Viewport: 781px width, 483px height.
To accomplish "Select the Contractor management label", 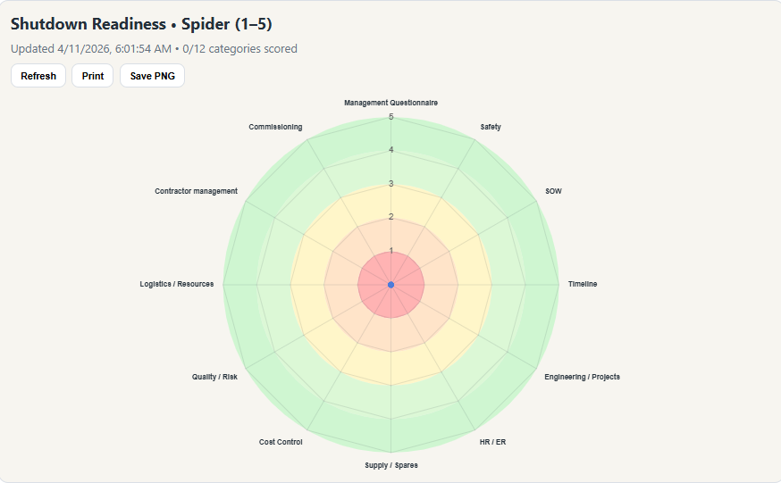I will pos(196,191).
